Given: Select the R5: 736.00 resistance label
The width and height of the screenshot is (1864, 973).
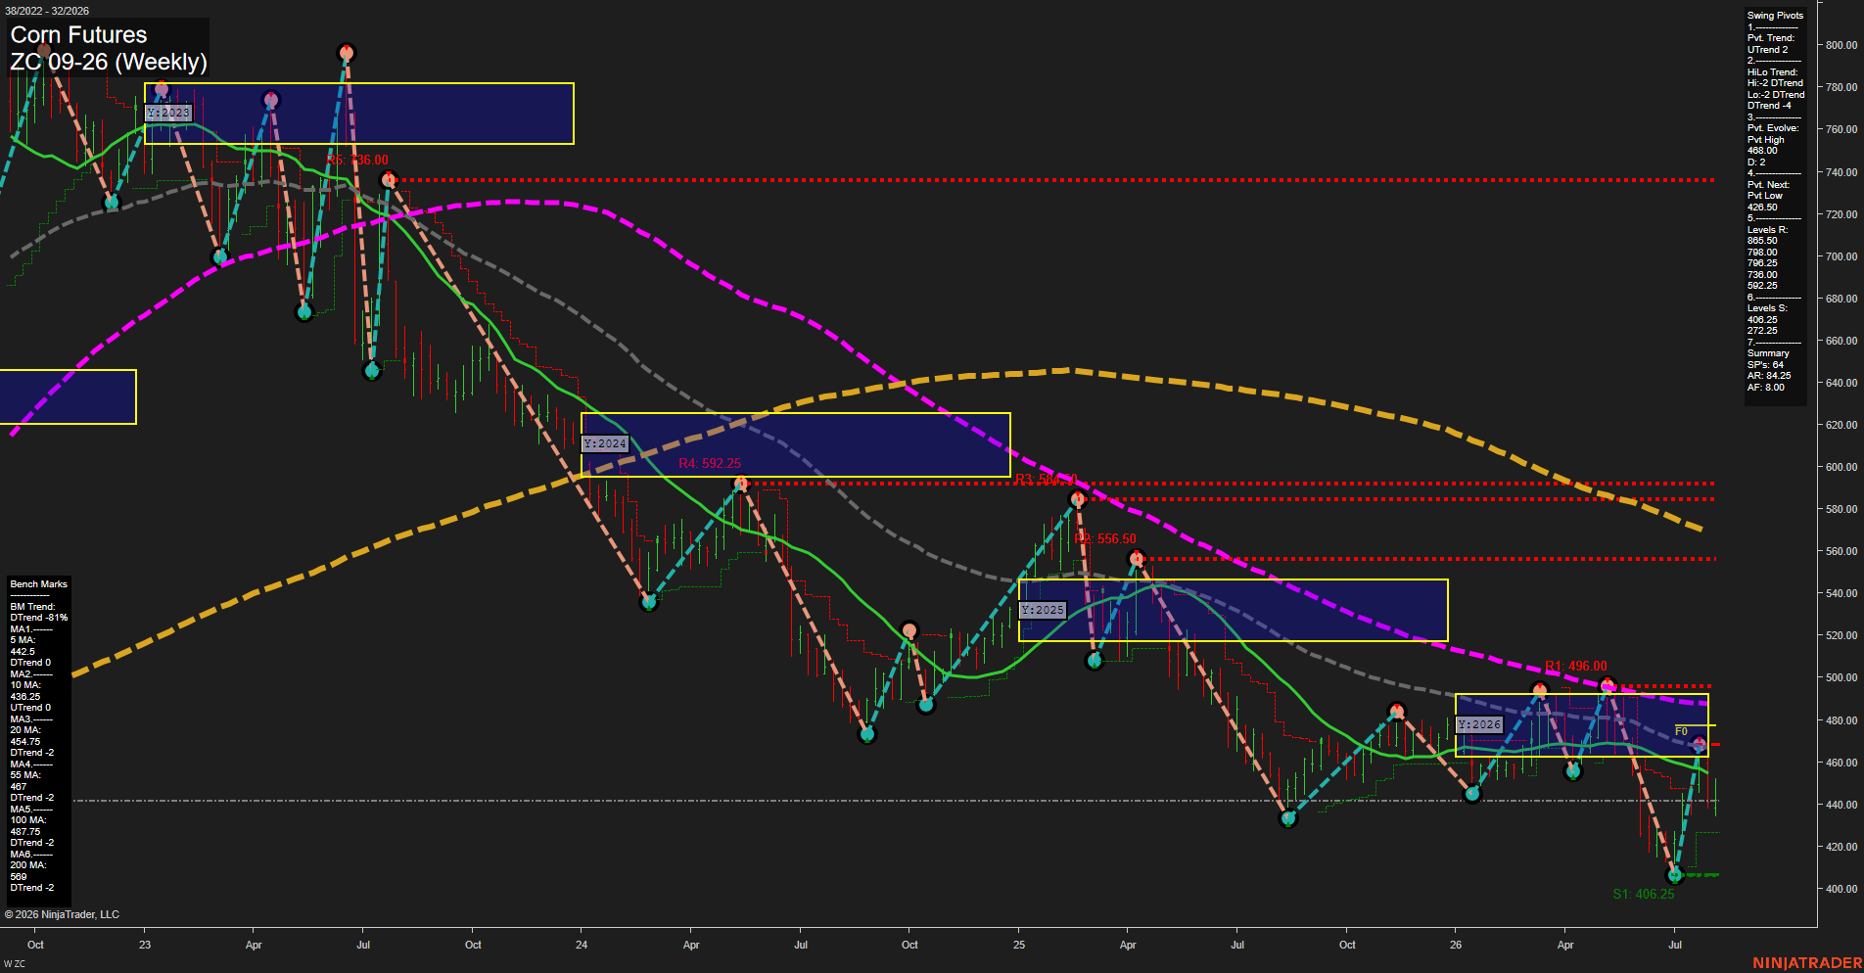Looking at the screenshot, I should click(357, 160).
